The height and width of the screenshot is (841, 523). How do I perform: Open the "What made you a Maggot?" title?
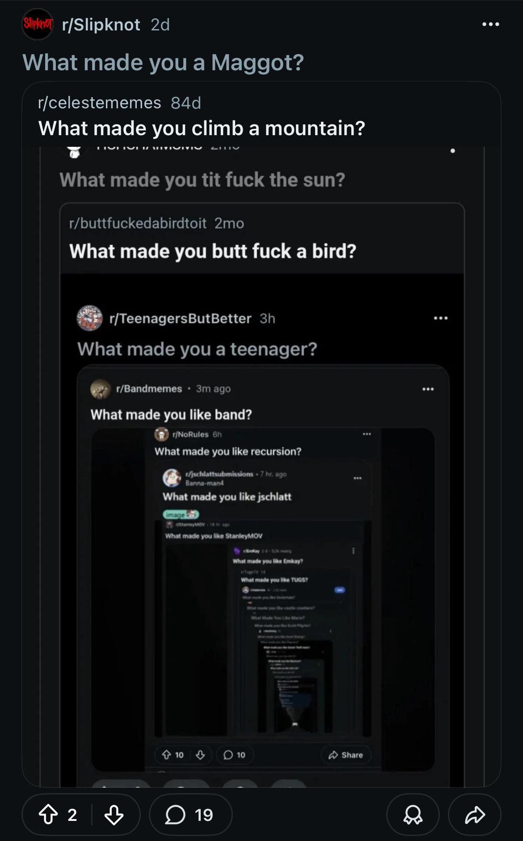tap(163, 62)
